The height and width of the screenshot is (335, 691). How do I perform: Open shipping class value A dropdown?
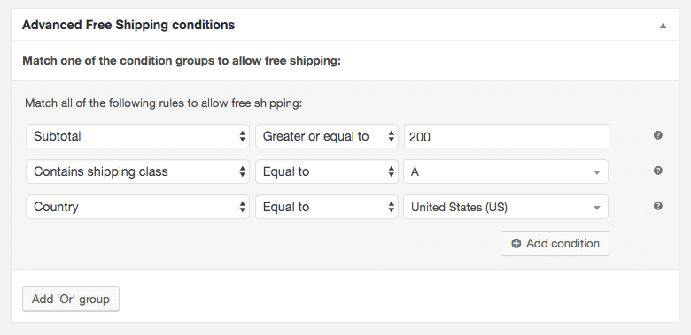pos(506,171)
